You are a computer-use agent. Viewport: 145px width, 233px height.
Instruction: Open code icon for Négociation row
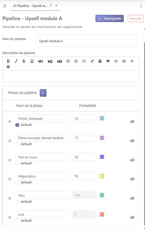(x=132, y=179)
